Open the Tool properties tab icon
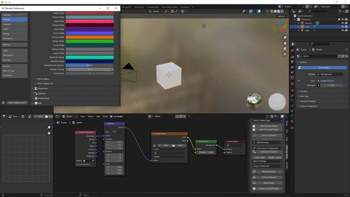 tap(292, 51)
